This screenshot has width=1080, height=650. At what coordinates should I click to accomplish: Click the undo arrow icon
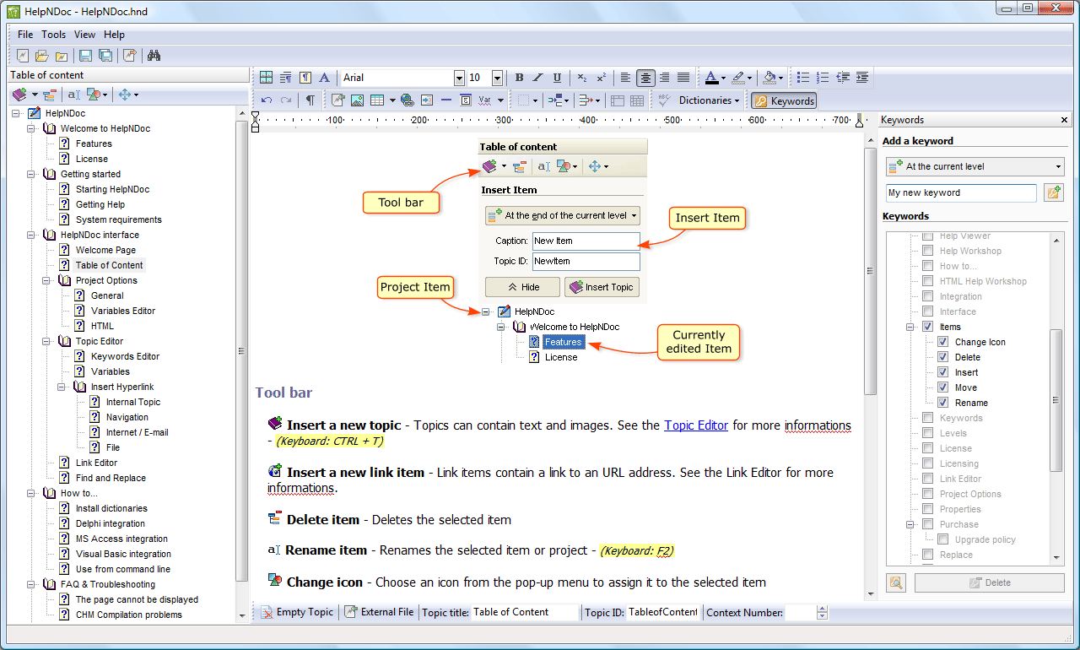(x=267, y=100)
